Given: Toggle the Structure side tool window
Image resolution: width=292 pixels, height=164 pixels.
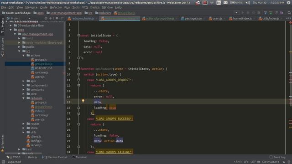Looking at the screenshot, I should (x=2, y=47).
